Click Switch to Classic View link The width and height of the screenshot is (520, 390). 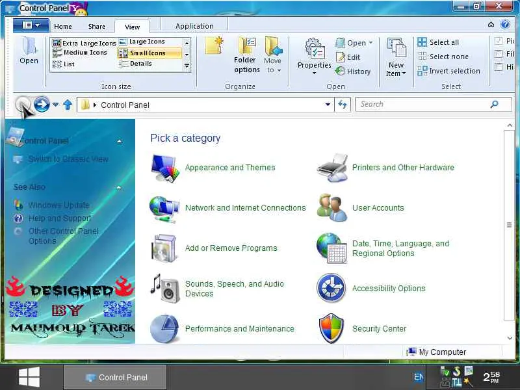pyautogui.click(x=68, y=159)
